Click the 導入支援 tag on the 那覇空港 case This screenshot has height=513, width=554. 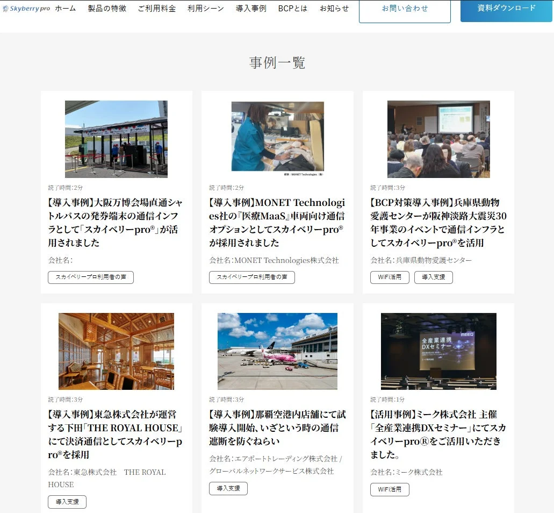click(228, 488)
